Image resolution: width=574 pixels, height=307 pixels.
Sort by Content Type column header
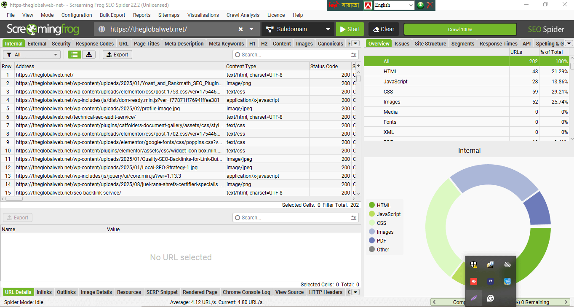(267, 66)
